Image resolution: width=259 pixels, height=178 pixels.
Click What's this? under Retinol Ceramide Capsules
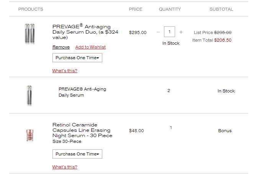tap(65, 167)
